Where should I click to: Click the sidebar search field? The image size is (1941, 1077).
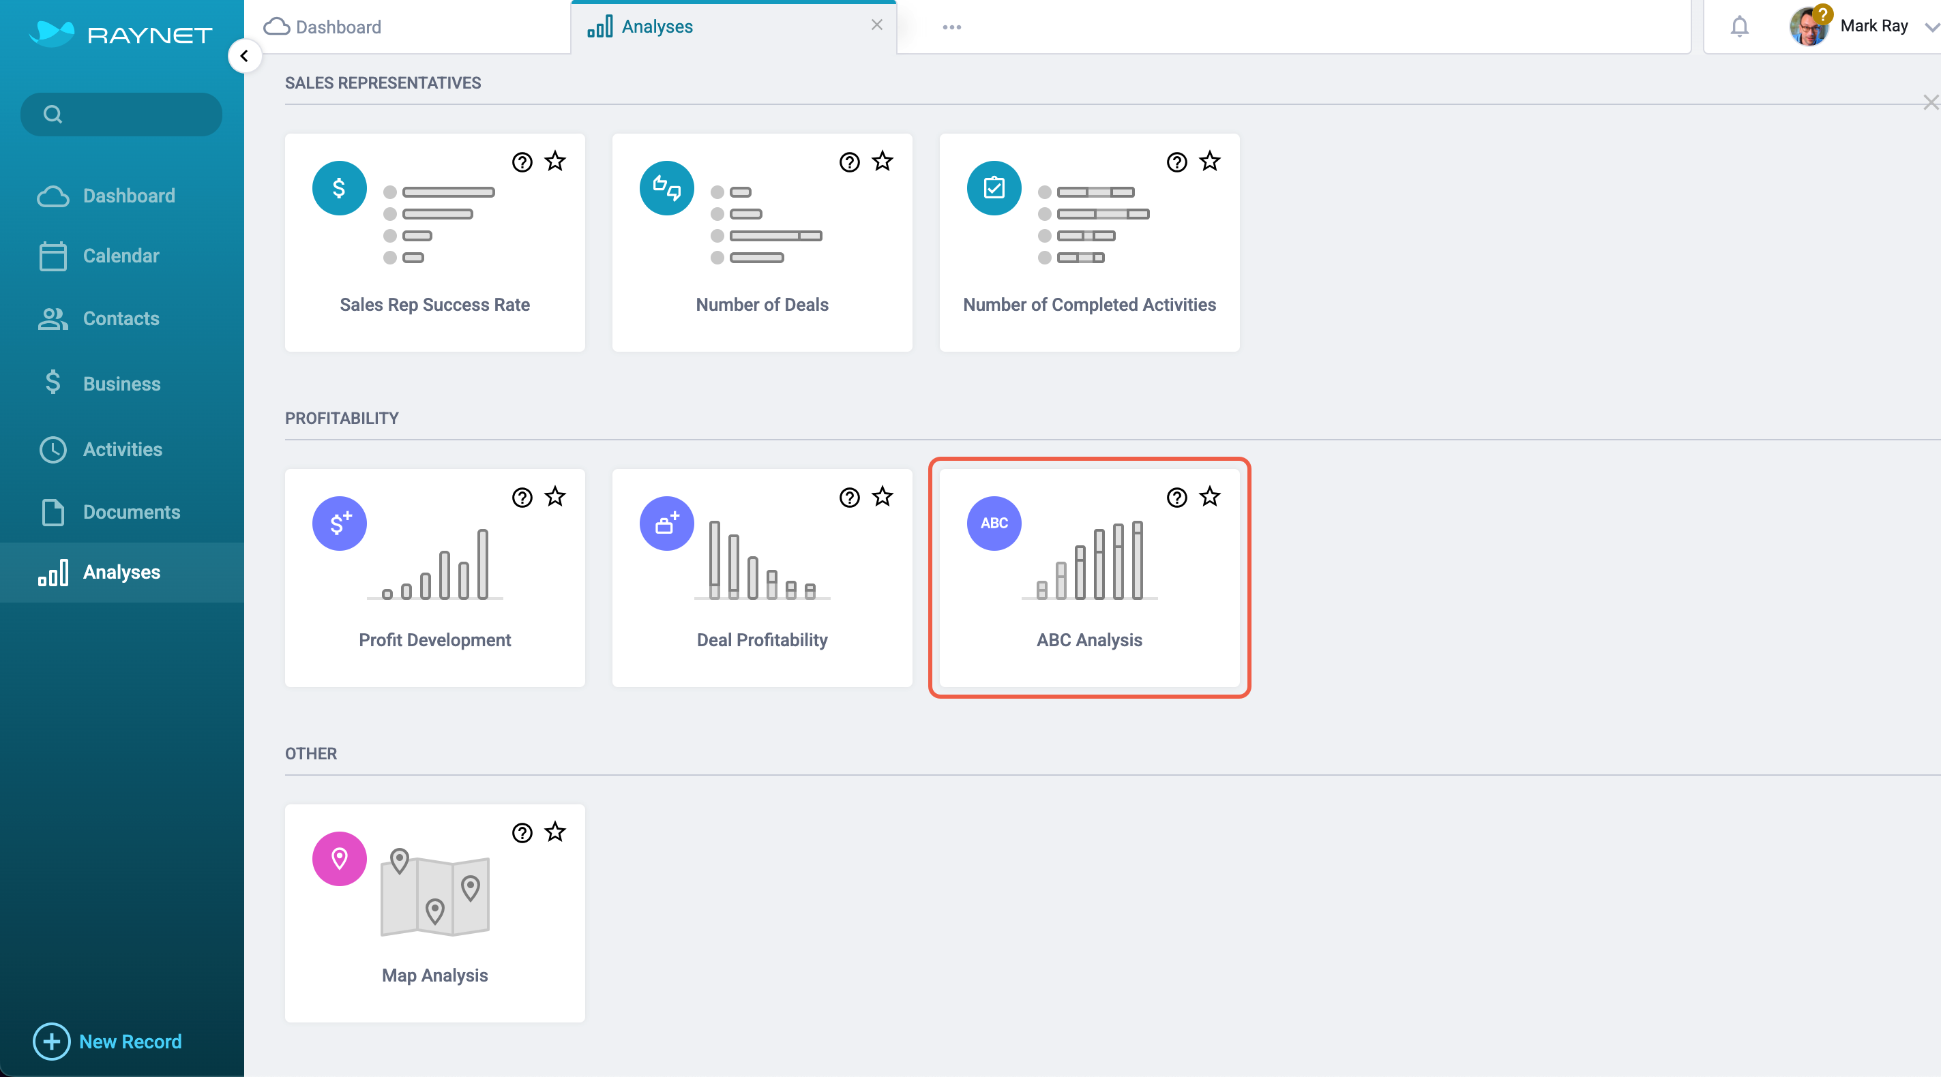121,114
